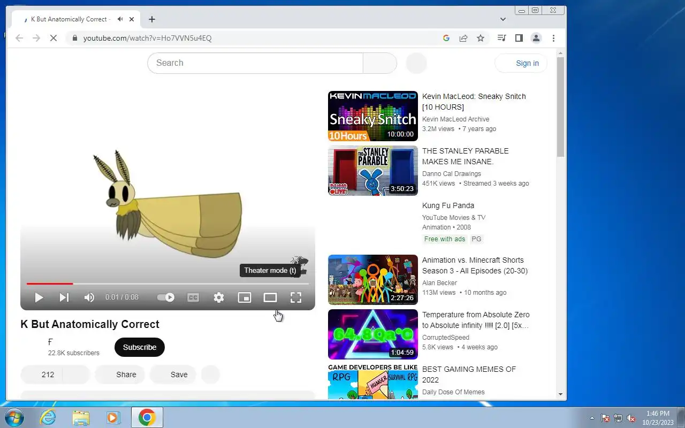The width and height of the screenshot is (685, 428).
Task: Mute the video player volume
Action: [89, 297]
